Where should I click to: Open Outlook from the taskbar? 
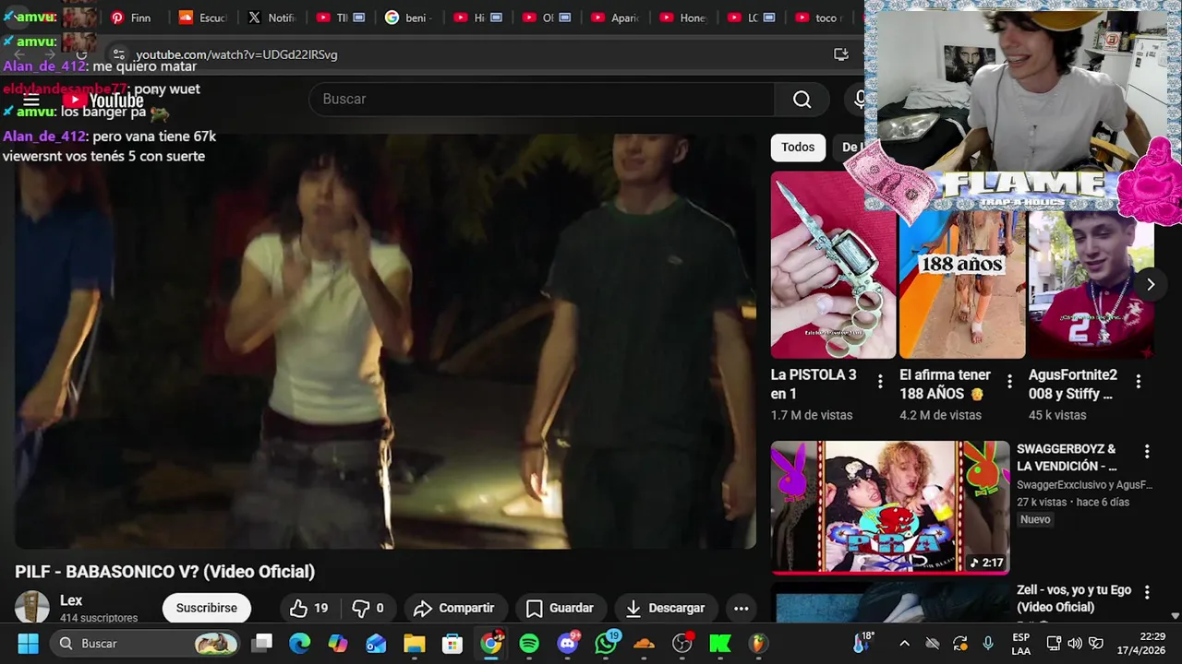(376, 643)
